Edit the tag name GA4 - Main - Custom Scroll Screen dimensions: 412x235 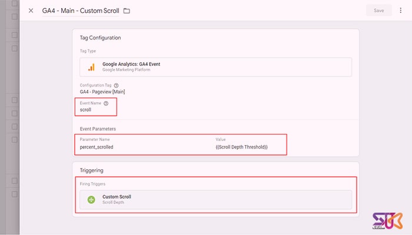coord(81,11)
